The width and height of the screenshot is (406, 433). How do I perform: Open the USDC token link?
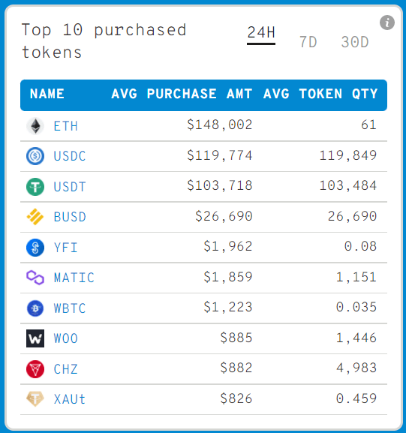(x=70, y=156)
